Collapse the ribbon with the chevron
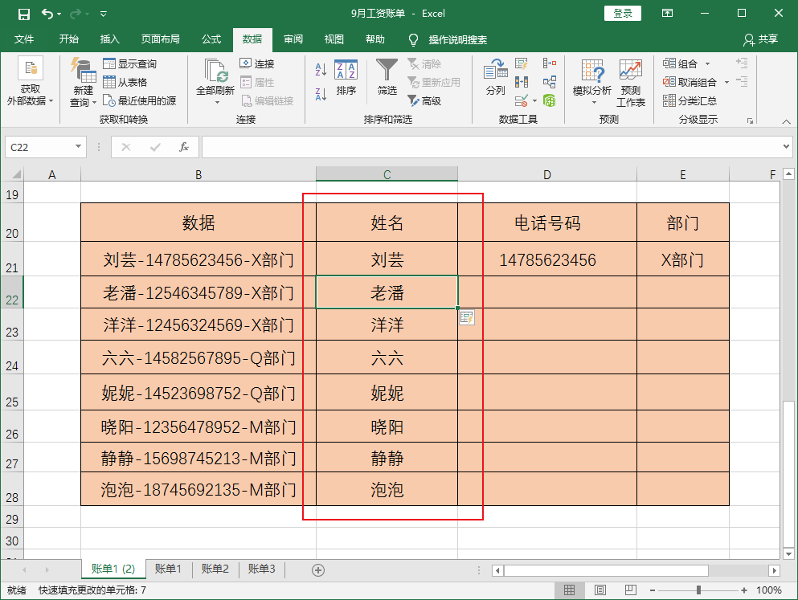Image resolution: width=798 pixels, height=600 pixels. point(786,121)
